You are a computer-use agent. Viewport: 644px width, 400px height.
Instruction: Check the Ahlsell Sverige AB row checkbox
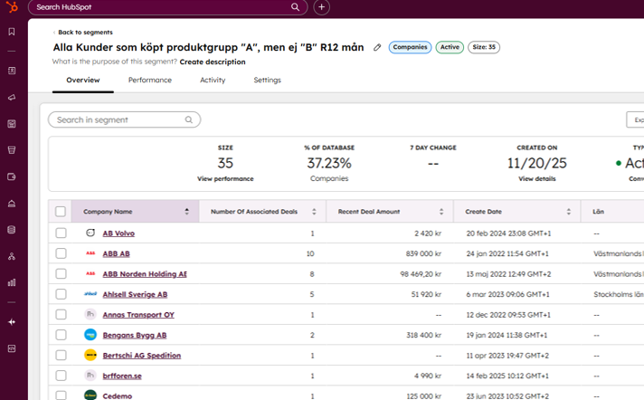click(x=61, y=294)
